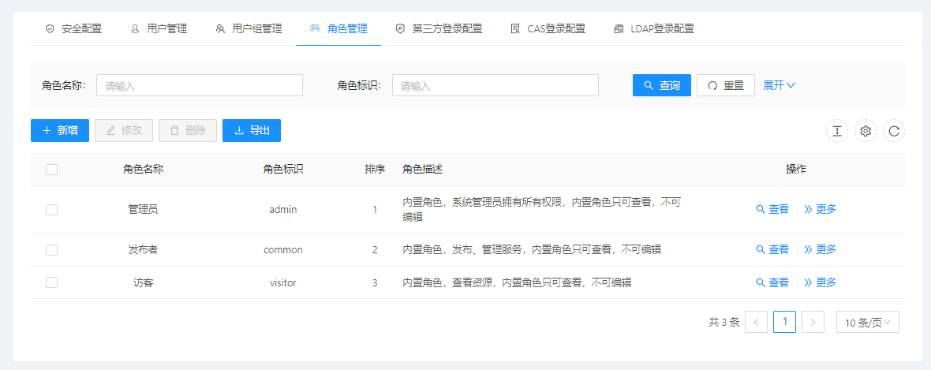Click the 查询 search button
The height and width of the screenshot is (370, 931).
tap(662, 85)
